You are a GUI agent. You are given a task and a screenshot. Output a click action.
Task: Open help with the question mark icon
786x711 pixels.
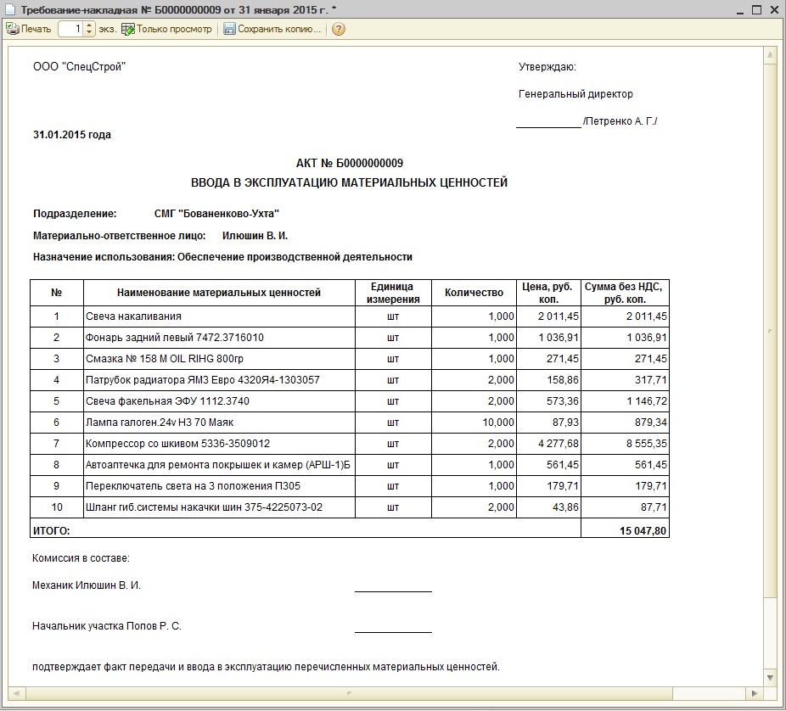339,29
